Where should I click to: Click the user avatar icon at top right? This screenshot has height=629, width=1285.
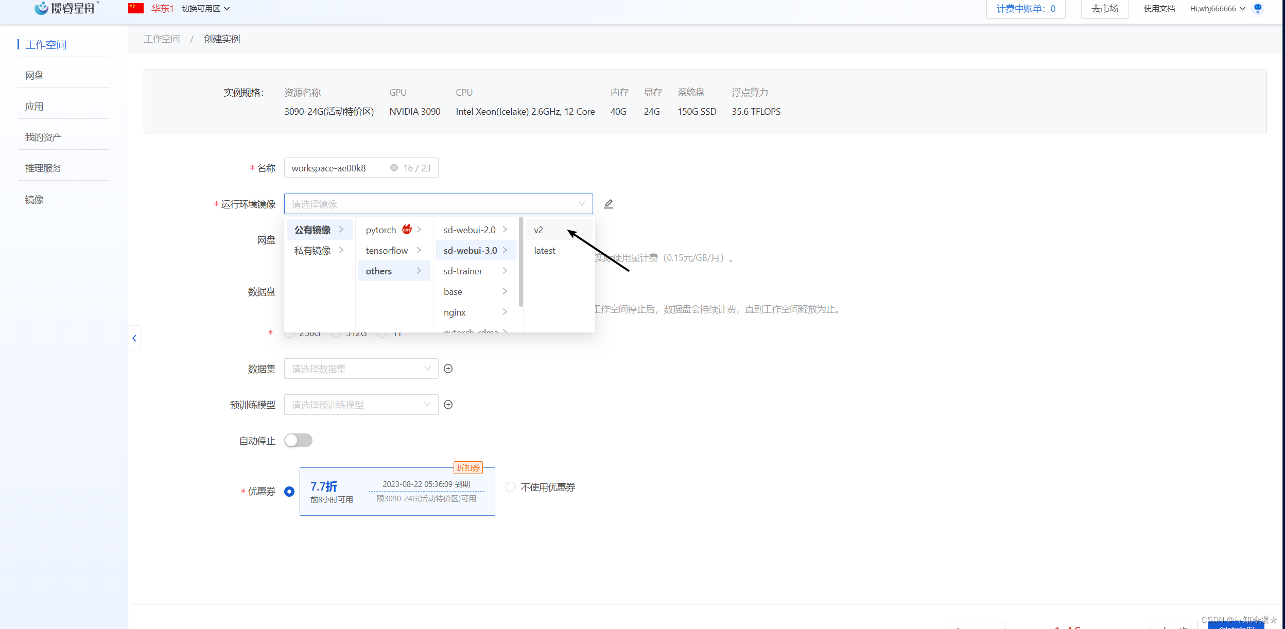1258,9
